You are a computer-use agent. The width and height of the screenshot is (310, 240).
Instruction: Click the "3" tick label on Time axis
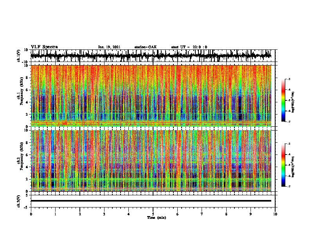pyautogui.click(x=104, y=214)
